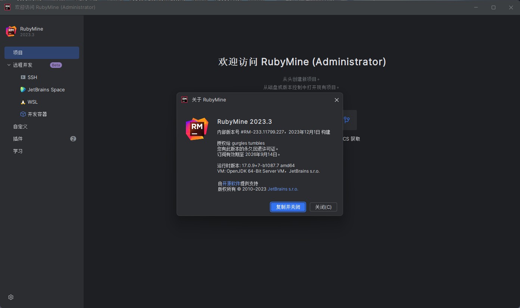Click the 关闭(C) button
Screen dimensions: 520x308
[323, 207]
